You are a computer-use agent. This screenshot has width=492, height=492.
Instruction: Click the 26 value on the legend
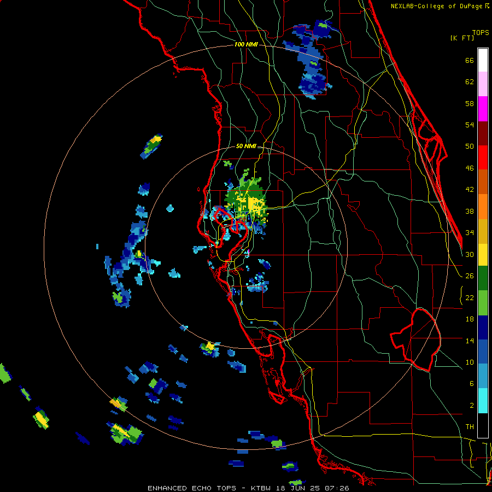[470, 276]
